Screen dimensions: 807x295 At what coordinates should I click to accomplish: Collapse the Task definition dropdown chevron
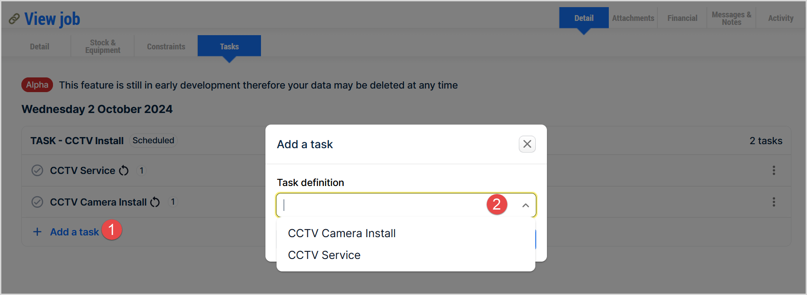526,205
